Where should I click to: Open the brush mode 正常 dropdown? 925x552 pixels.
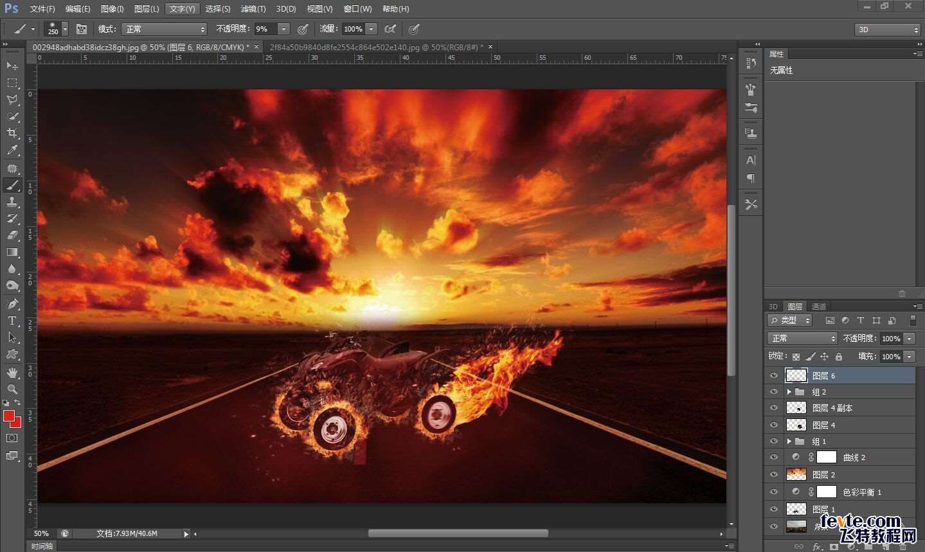[x=165, y=29]
